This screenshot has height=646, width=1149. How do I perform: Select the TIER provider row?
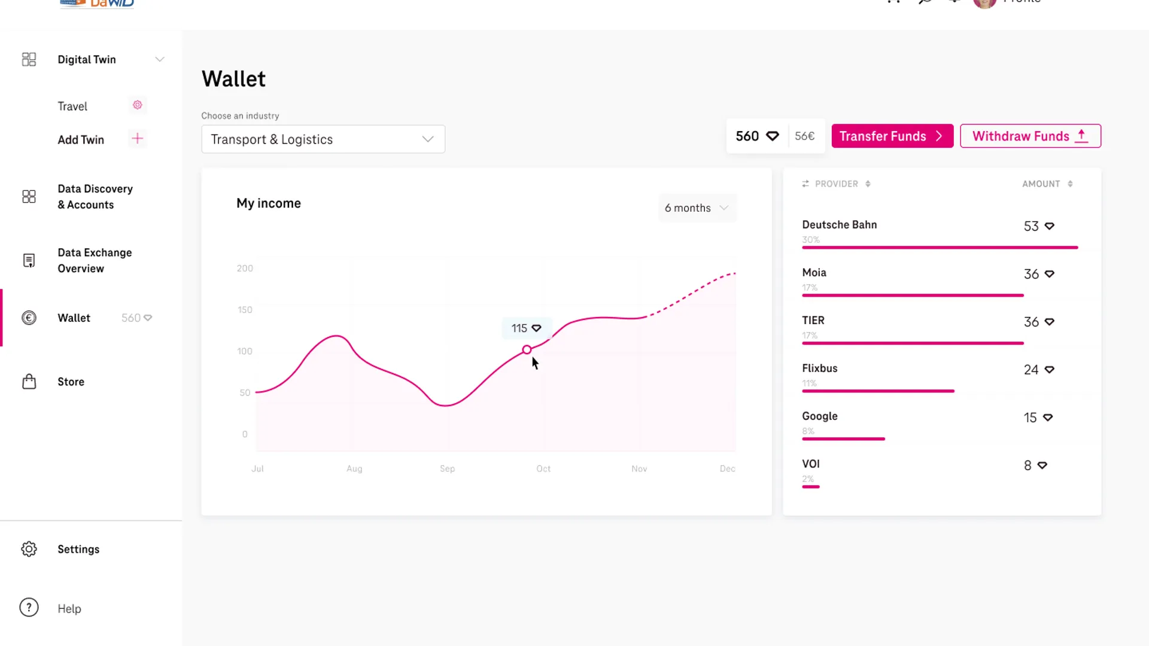tap(940, 330)
